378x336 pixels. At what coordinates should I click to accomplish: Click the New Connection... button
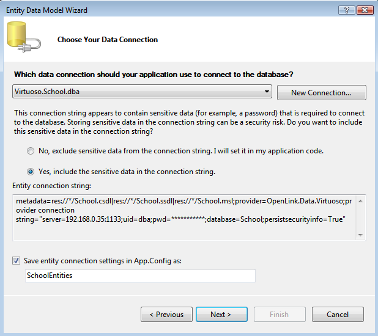(x=321, y=93)
